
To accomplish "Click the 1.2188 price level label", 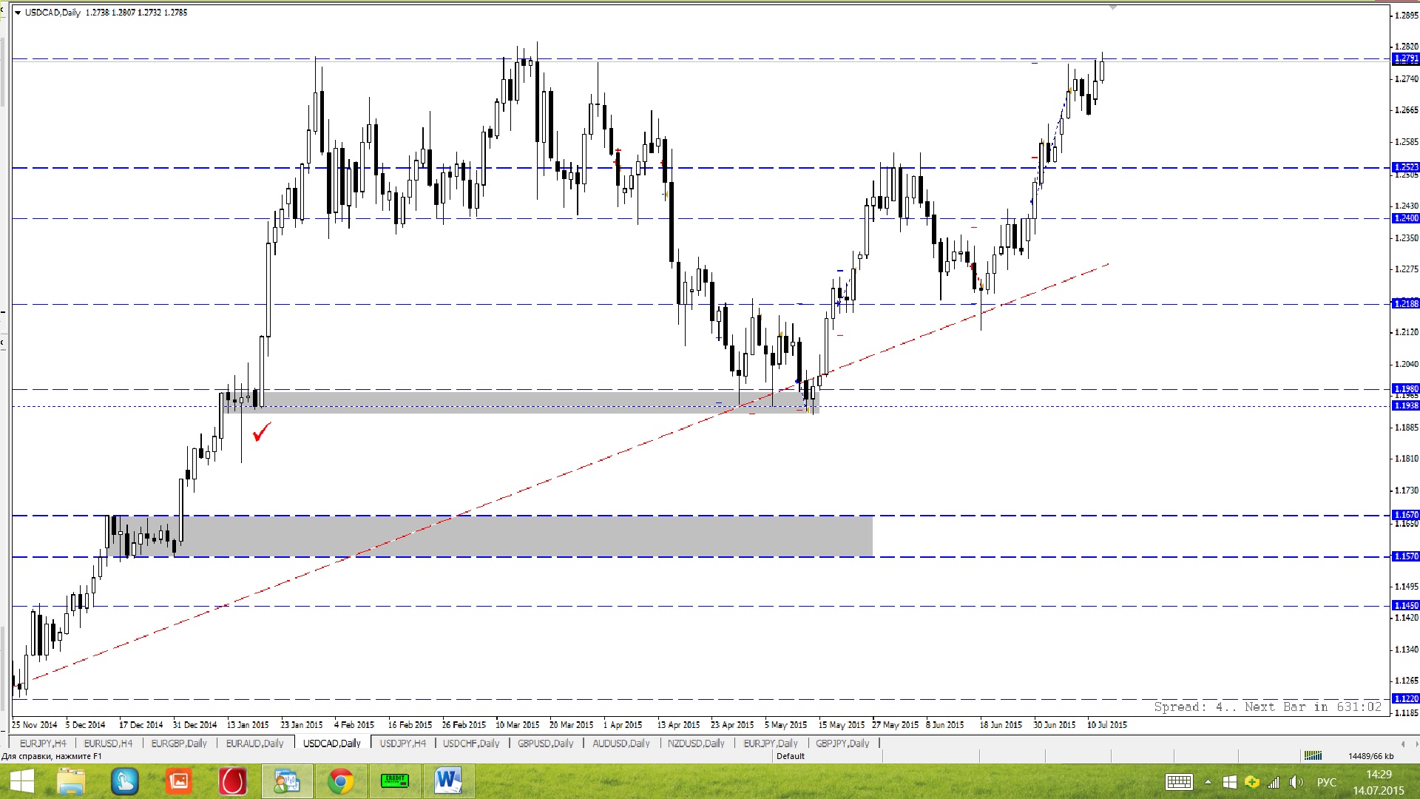I will [x=1406, y=303].
